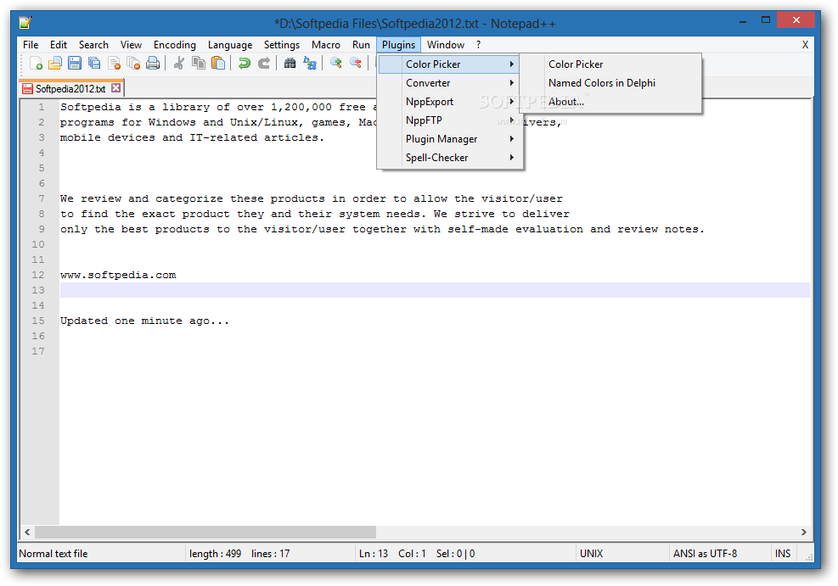Click the highlighted empty line 13
Viewport: 838px width, 586px height.
click(435, 290)
